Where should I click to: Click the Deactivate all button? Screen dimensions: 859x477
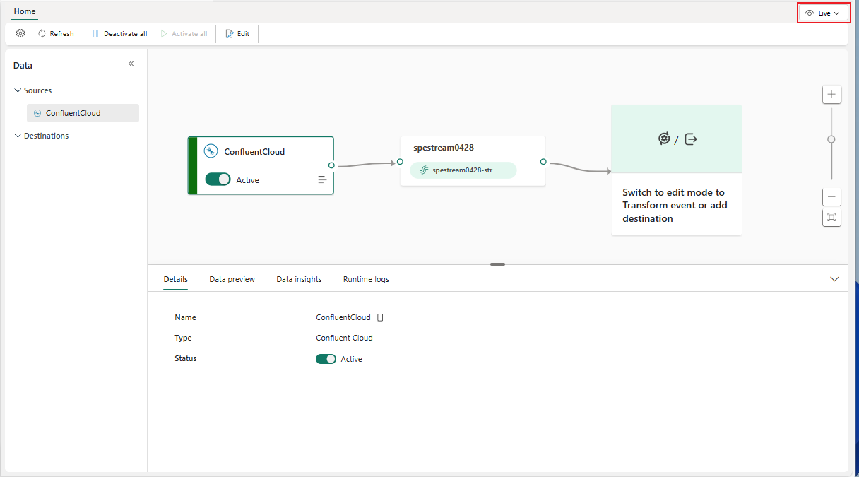pos(119,33)
